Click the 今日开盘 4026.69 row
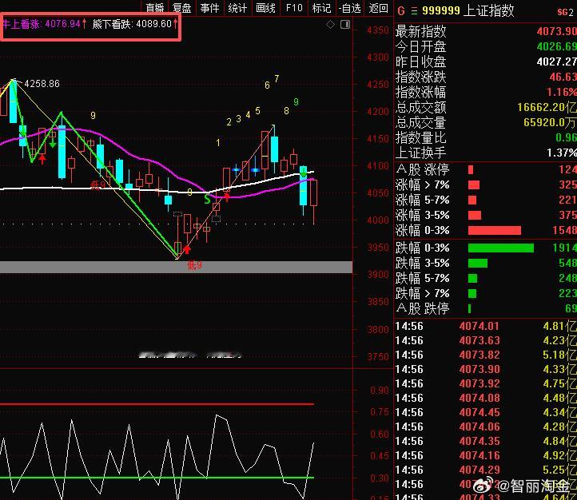Screen dimensions: 577x500 click(x=486, y=46)
